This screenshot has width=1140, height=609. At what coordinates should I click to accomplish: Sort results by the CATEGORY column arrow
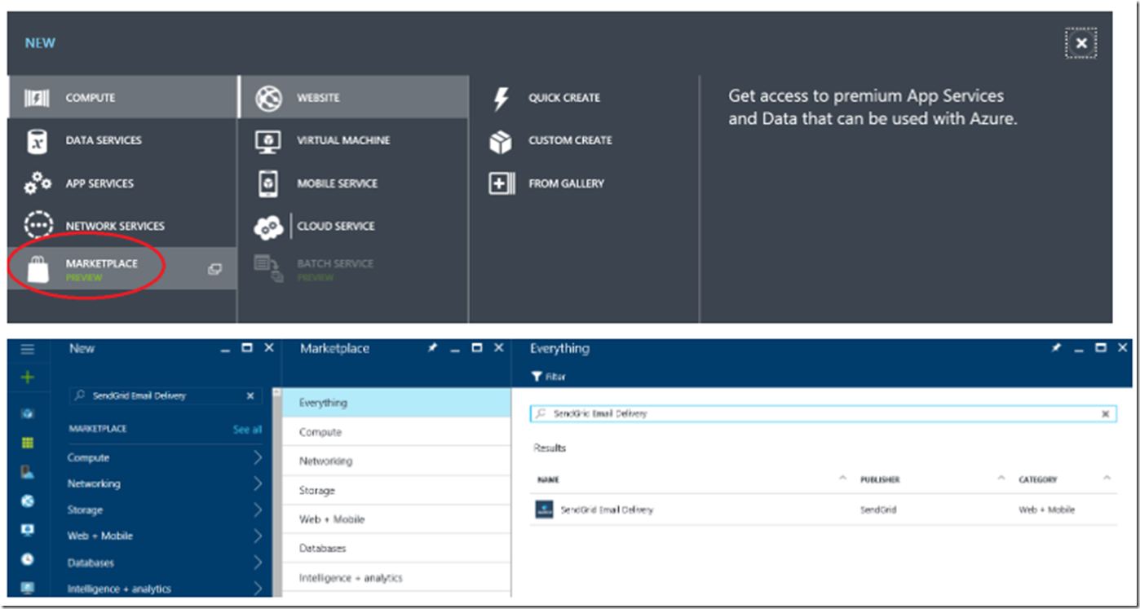click(1107, 479)
